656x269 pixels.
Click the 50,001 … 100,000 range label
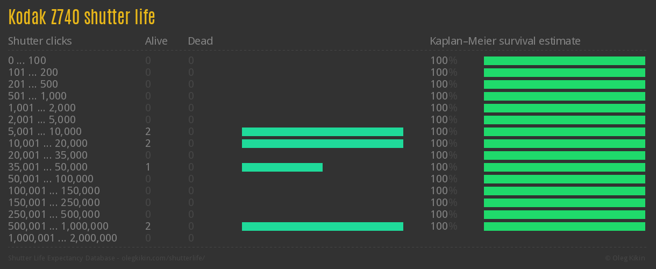51,179
